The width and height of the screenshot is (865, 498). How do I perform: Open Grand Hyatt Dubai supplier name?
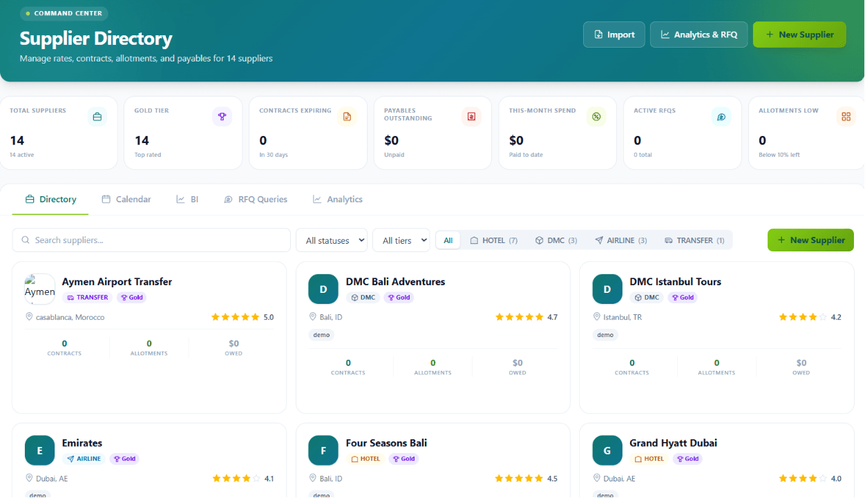point(674,443)
